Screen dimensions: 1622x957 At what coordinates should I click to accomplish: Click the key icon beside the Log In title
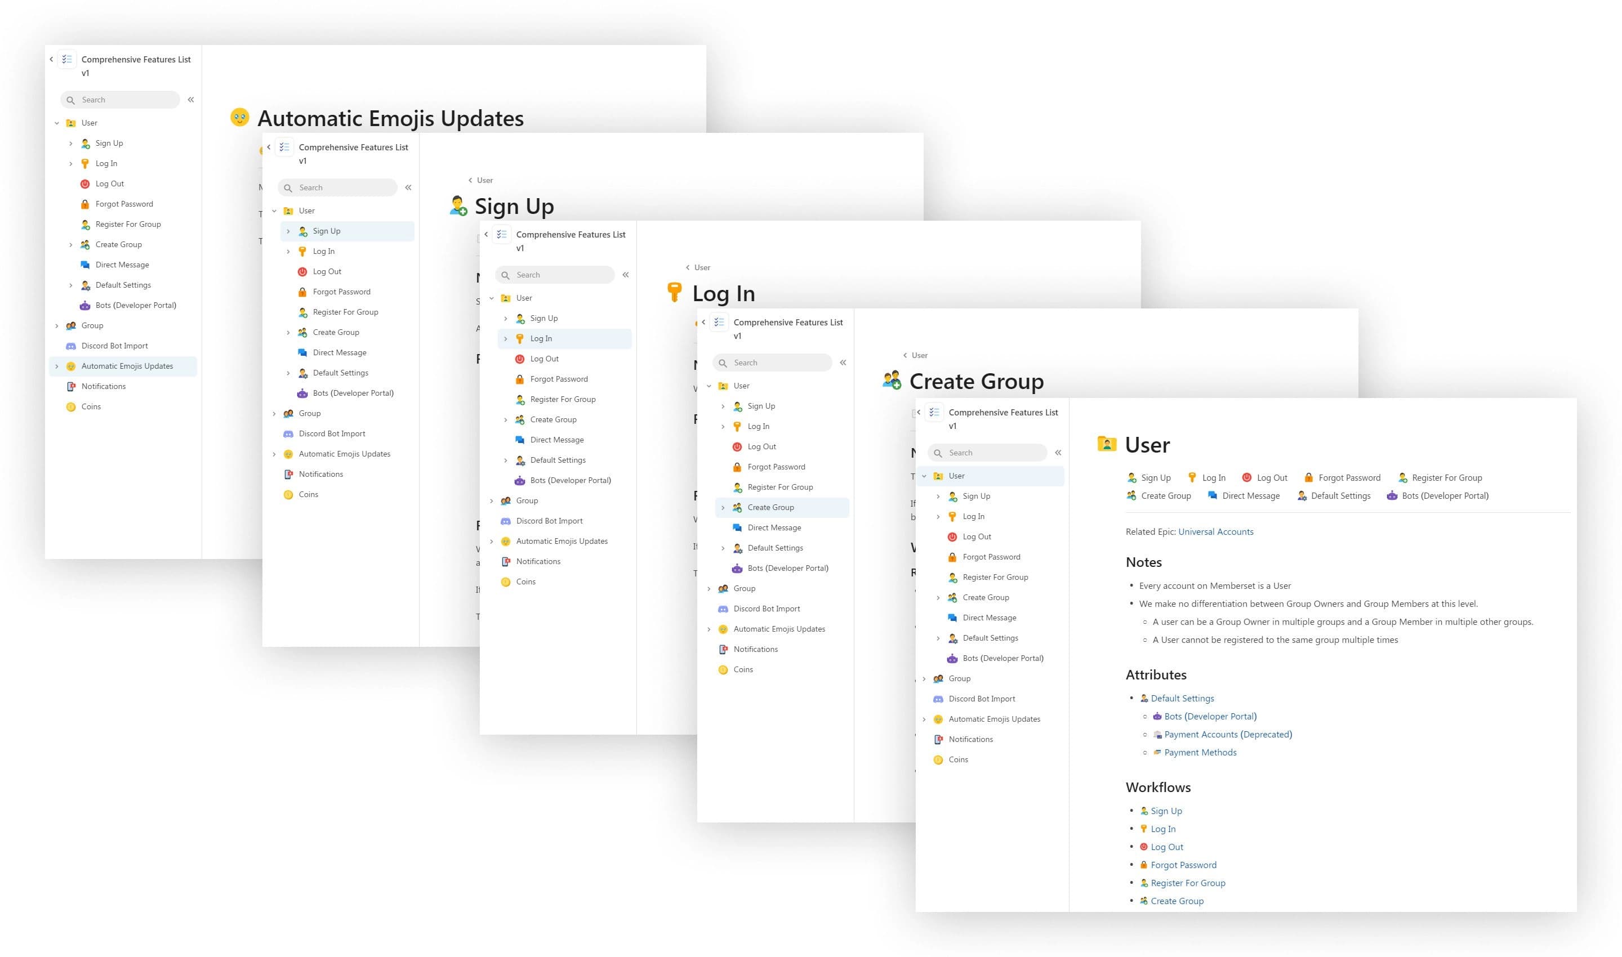click(x=675, y=293)
